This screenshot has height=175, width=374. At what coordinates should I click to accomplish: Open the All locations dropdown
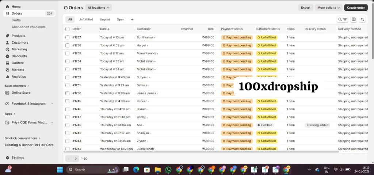pyautogui.click(x=98, y=8)
